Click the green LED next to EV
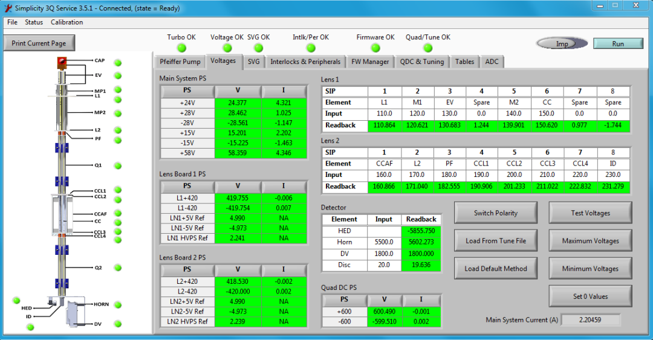This screenshot has height=340, width=653. point(118,75)
